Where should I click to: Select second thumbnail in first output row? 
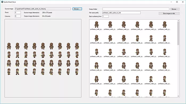click(x=110, y=24)
